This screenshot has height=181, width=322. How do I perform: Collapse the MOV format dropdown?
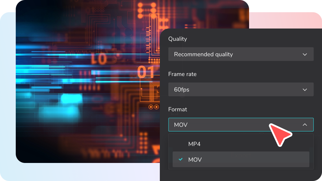tap(241, 125)
